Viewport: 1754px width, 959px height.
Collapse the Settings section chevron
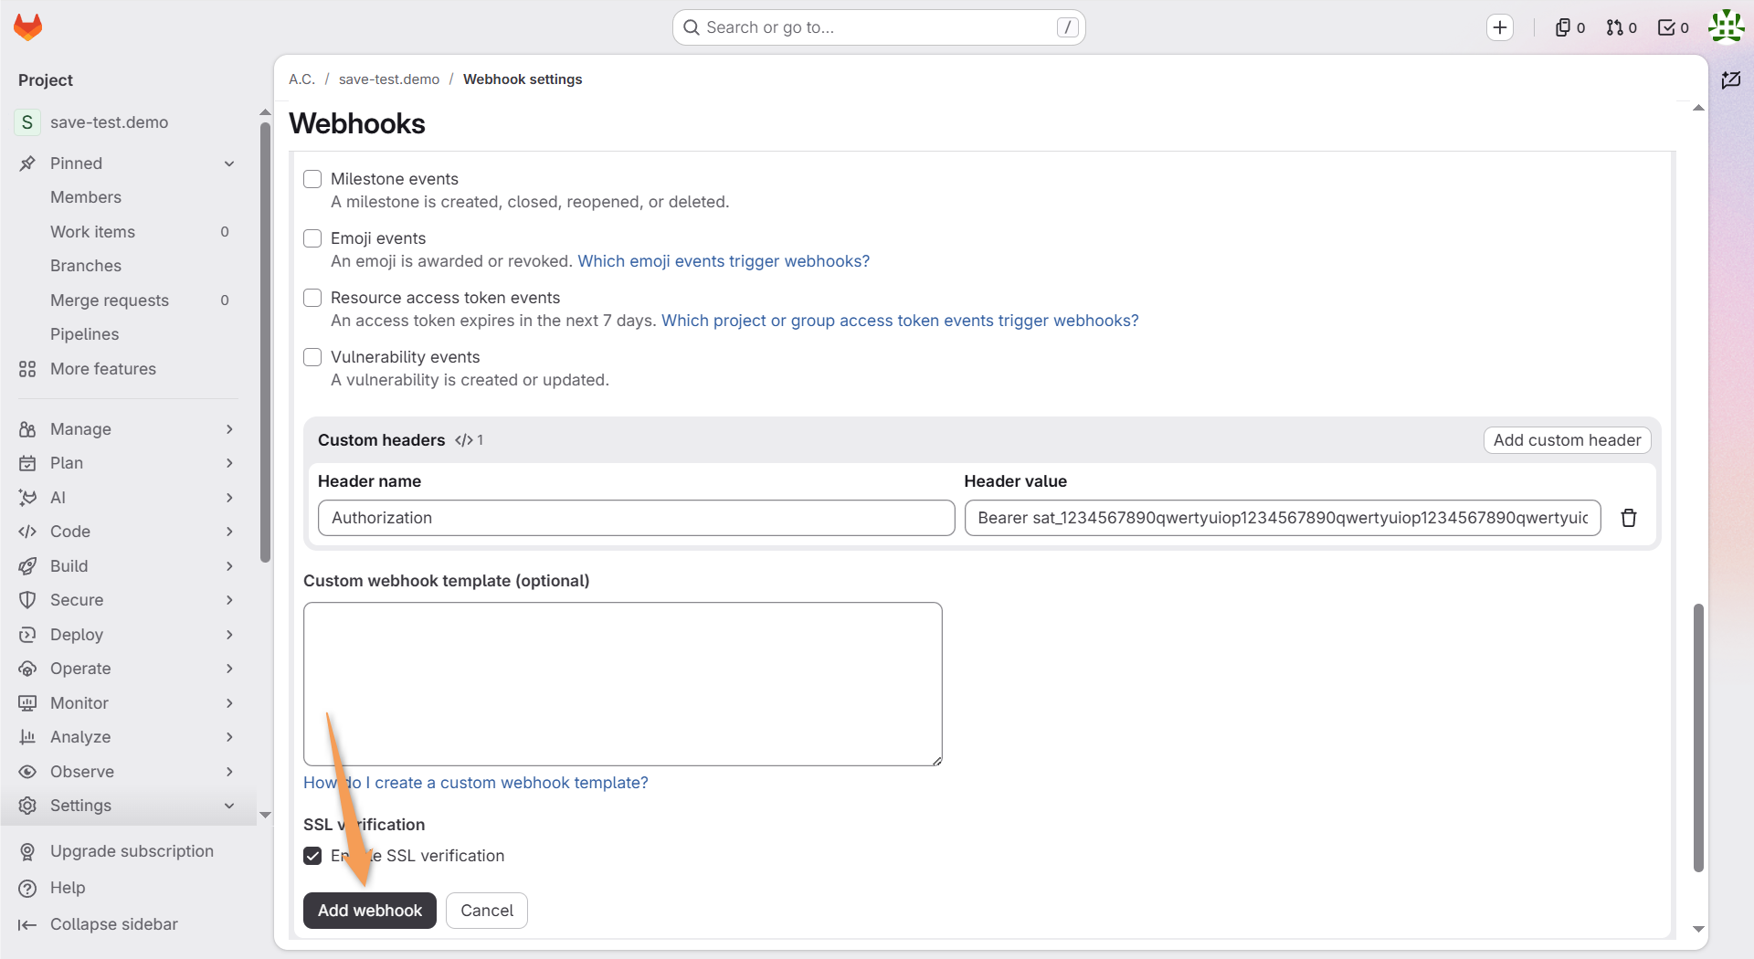point(229,806)
